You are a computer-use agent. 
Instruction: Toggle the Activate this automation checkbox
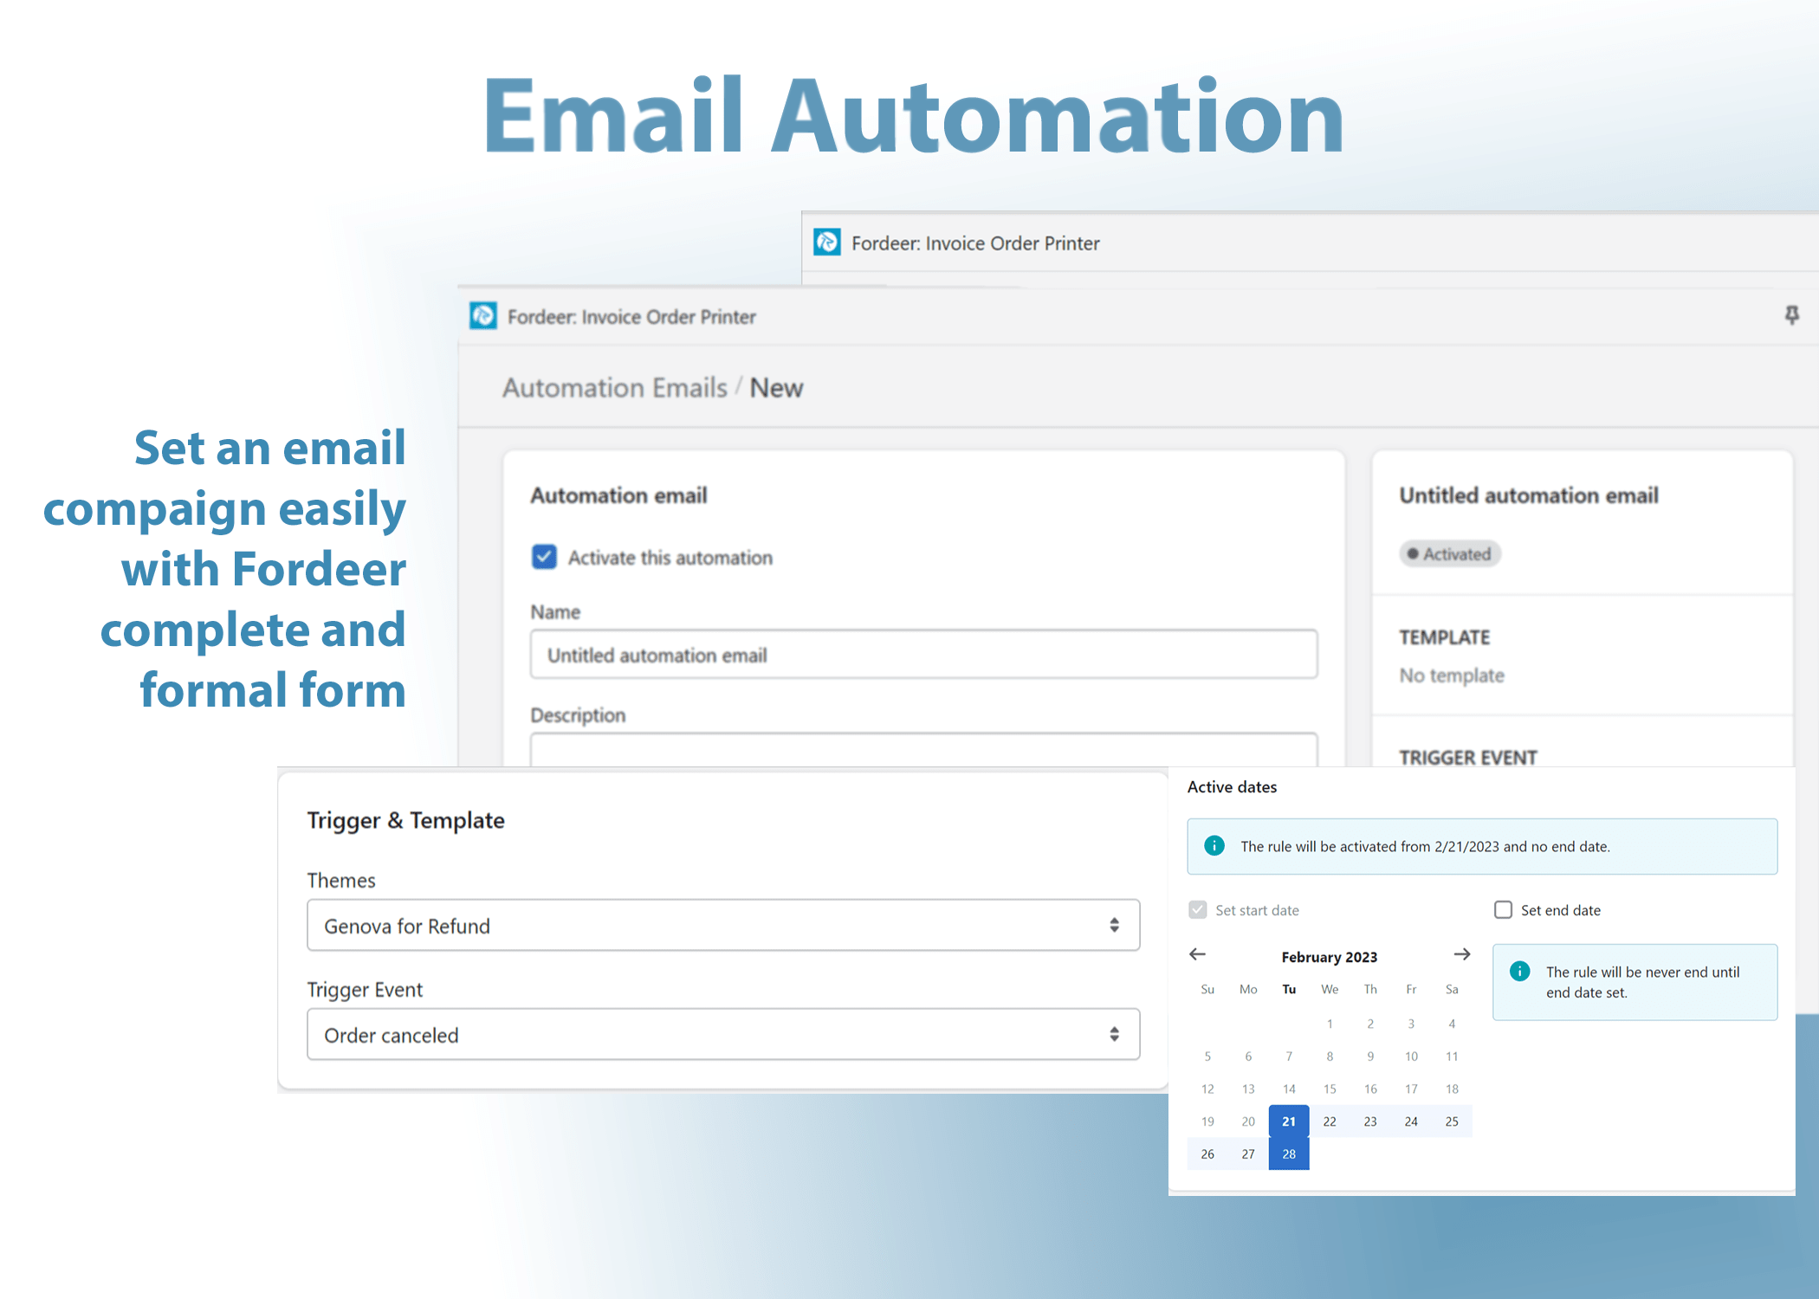point(544,557)
